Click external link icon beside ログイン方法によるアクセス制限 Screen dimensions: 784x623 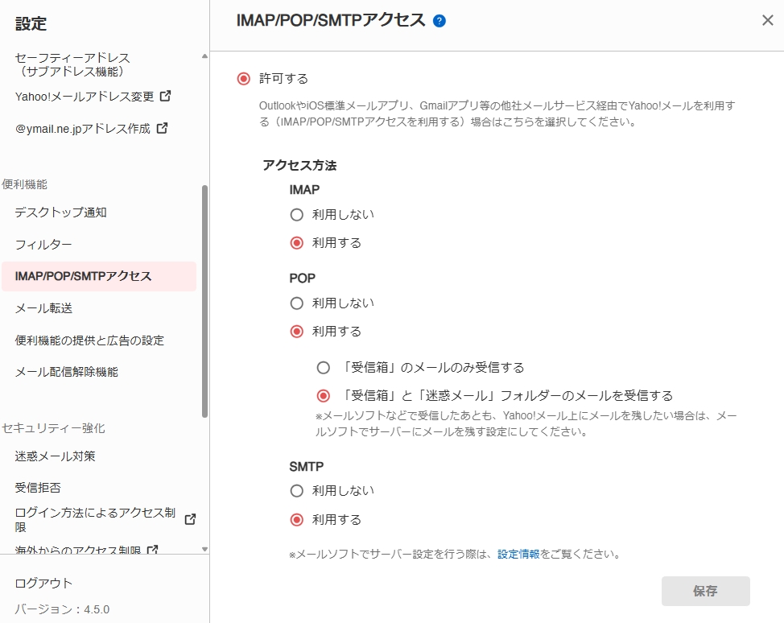click(x=191, y=519)
